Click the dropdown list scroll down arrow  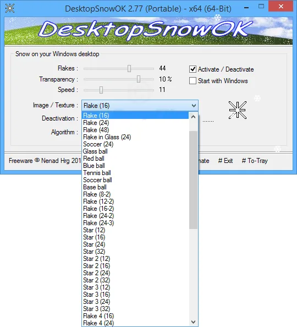193,322
